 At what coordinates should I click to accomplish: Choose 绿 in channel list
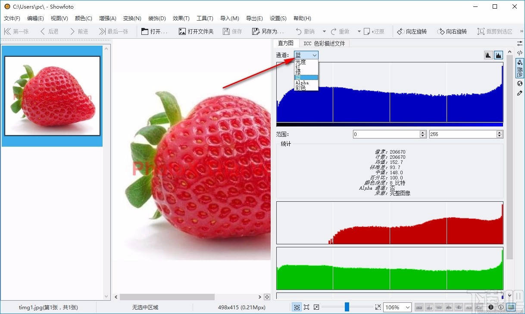tap(306, 73)
